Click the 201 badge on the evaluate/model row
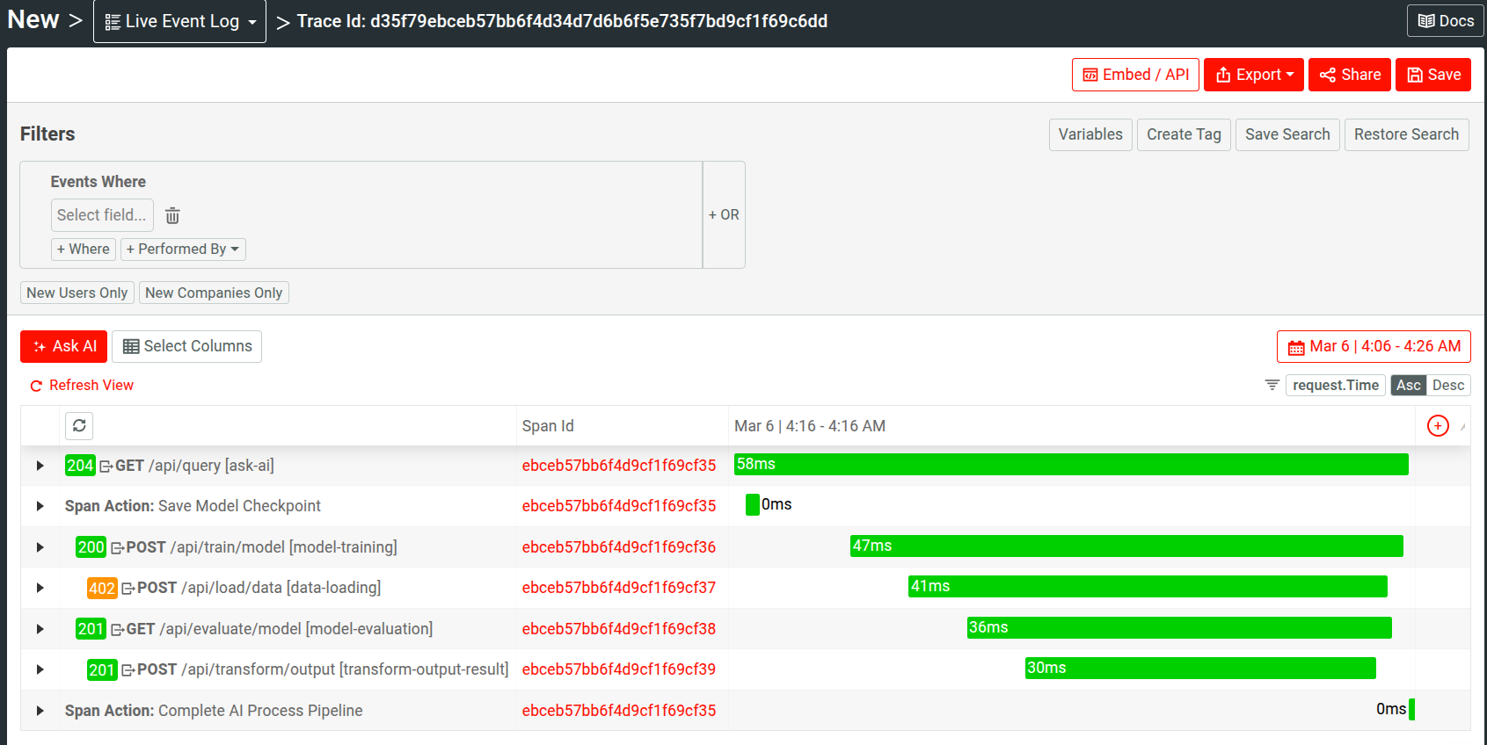 point(91,629)
